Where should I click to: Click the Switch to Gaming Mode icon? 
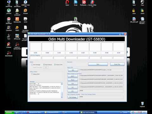[17, 46]
